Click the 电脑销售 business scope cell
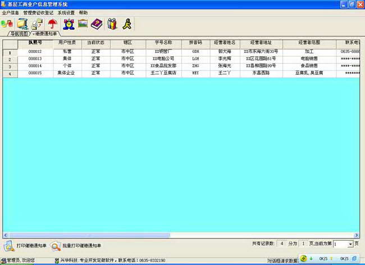Image resolution: width=365 pixels, height=265 pixels. 309,59
